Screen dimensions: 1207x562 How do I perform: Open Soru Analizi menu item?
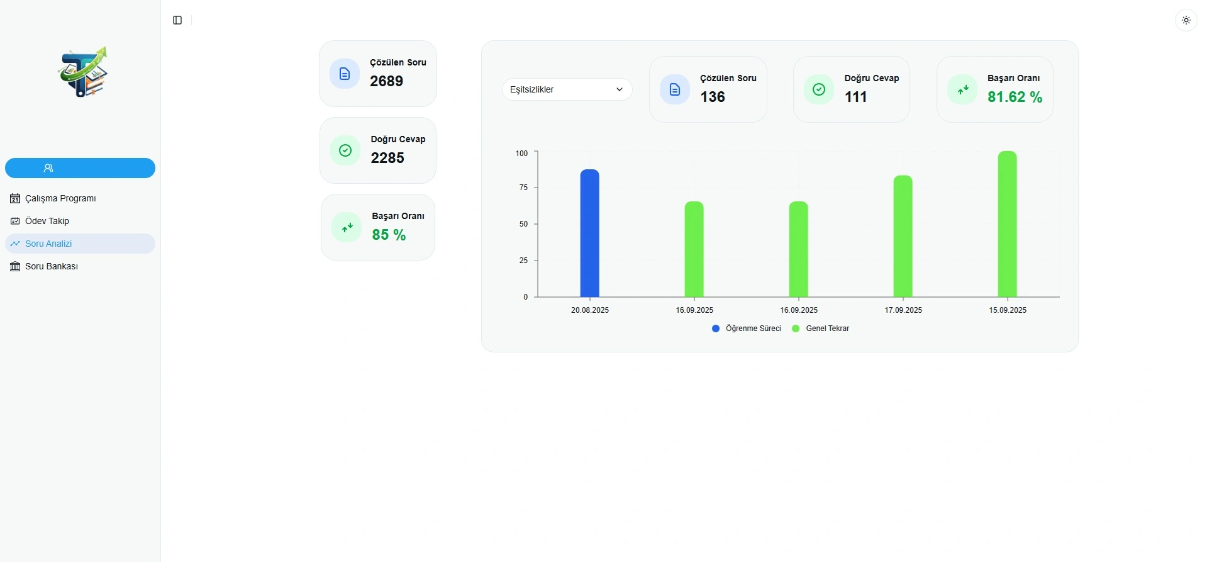pyautogui.click(x=48, y=244)
